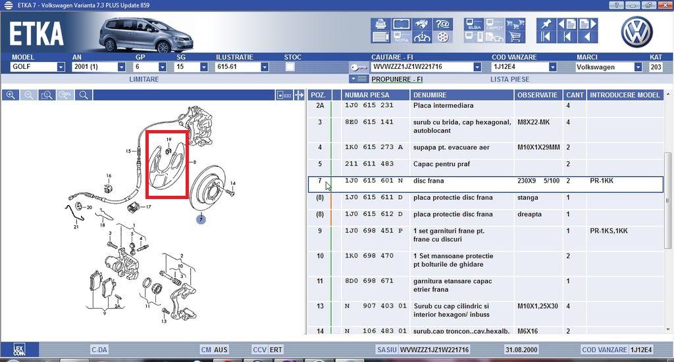Go to previous illustration page icon

(x=567, y=24)
